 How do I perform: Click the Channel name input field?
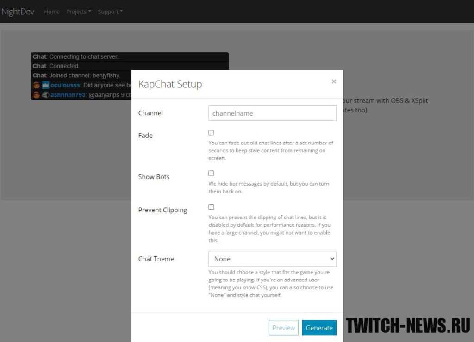[x=272, y=113]
